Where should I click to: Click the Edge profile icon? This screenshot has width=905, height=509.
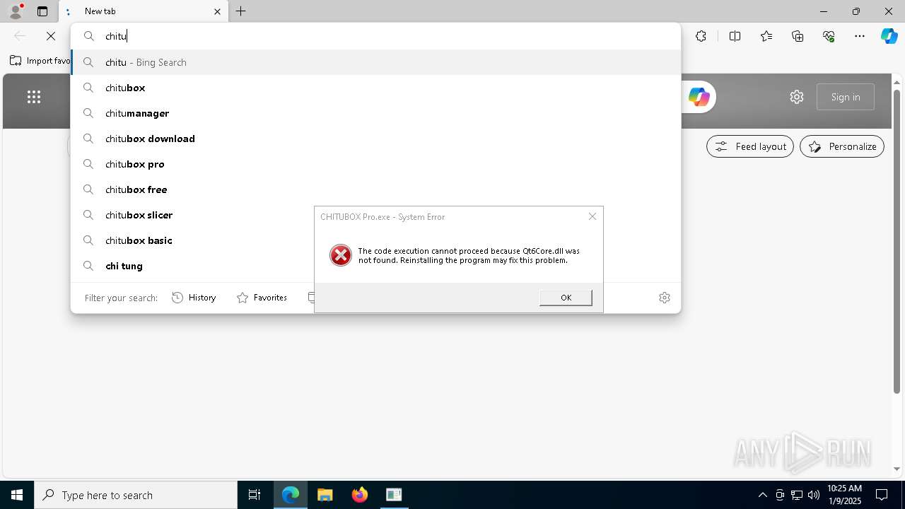coord(15,11)
